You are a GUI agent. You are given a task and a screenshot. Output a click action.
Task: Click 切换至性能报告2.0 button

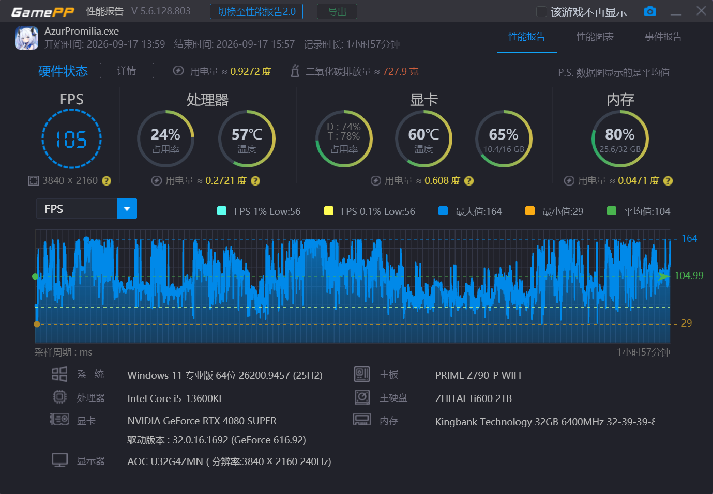tap(256, 11)
